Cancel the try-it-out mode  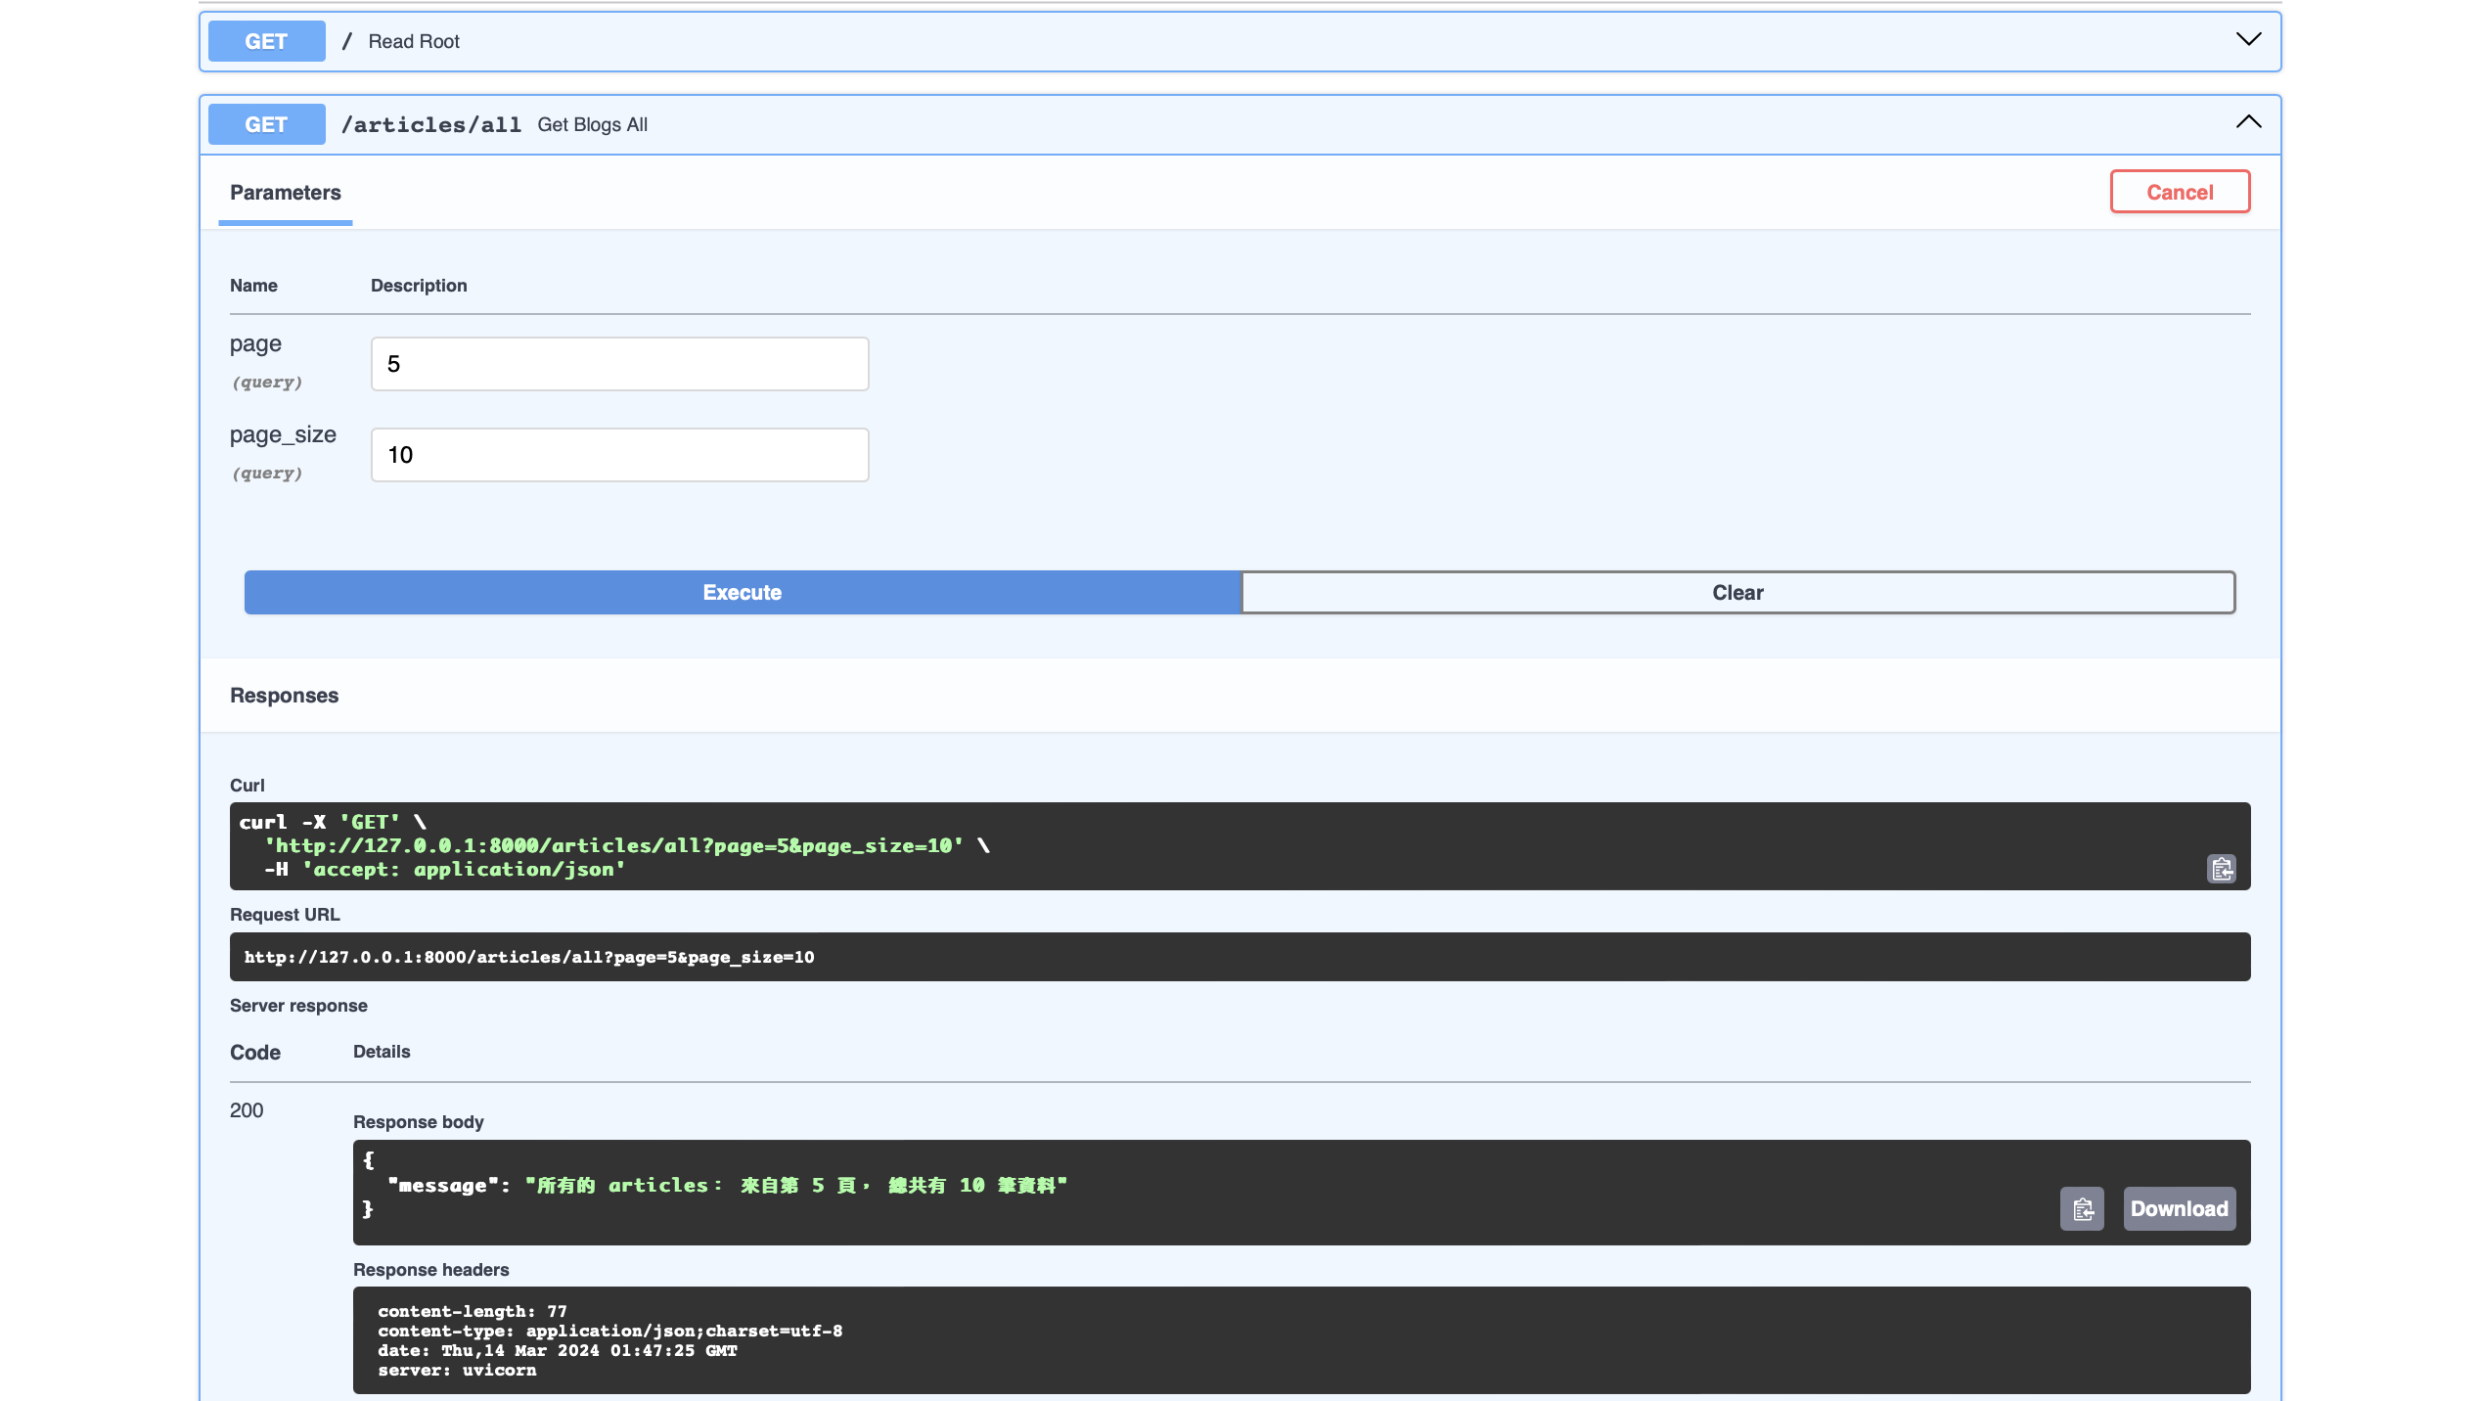pyautogui.click(x=2179, y=192)
